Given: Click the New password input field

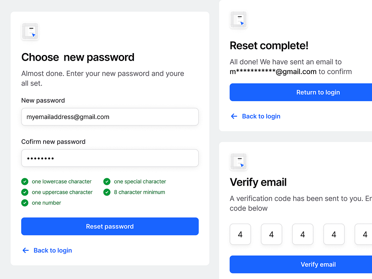Looking at the screenshot, I should tap(110, 117).
